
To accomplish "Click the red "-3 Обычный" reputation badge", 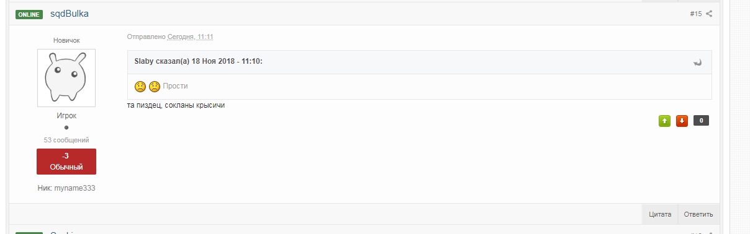I will click(x=66, y=162).
